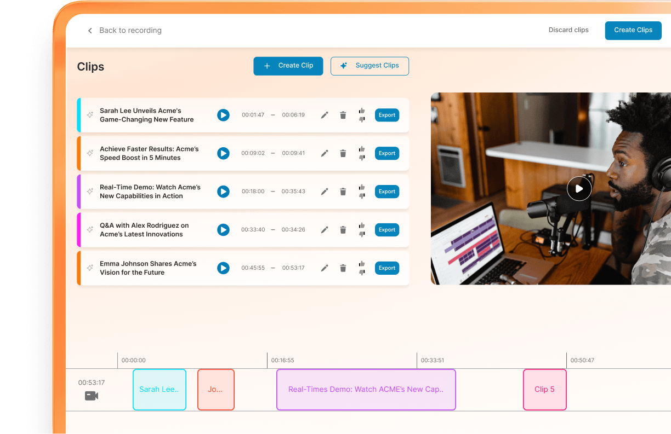Delete the Q&A with Alex Rodriguez clip

343,230
